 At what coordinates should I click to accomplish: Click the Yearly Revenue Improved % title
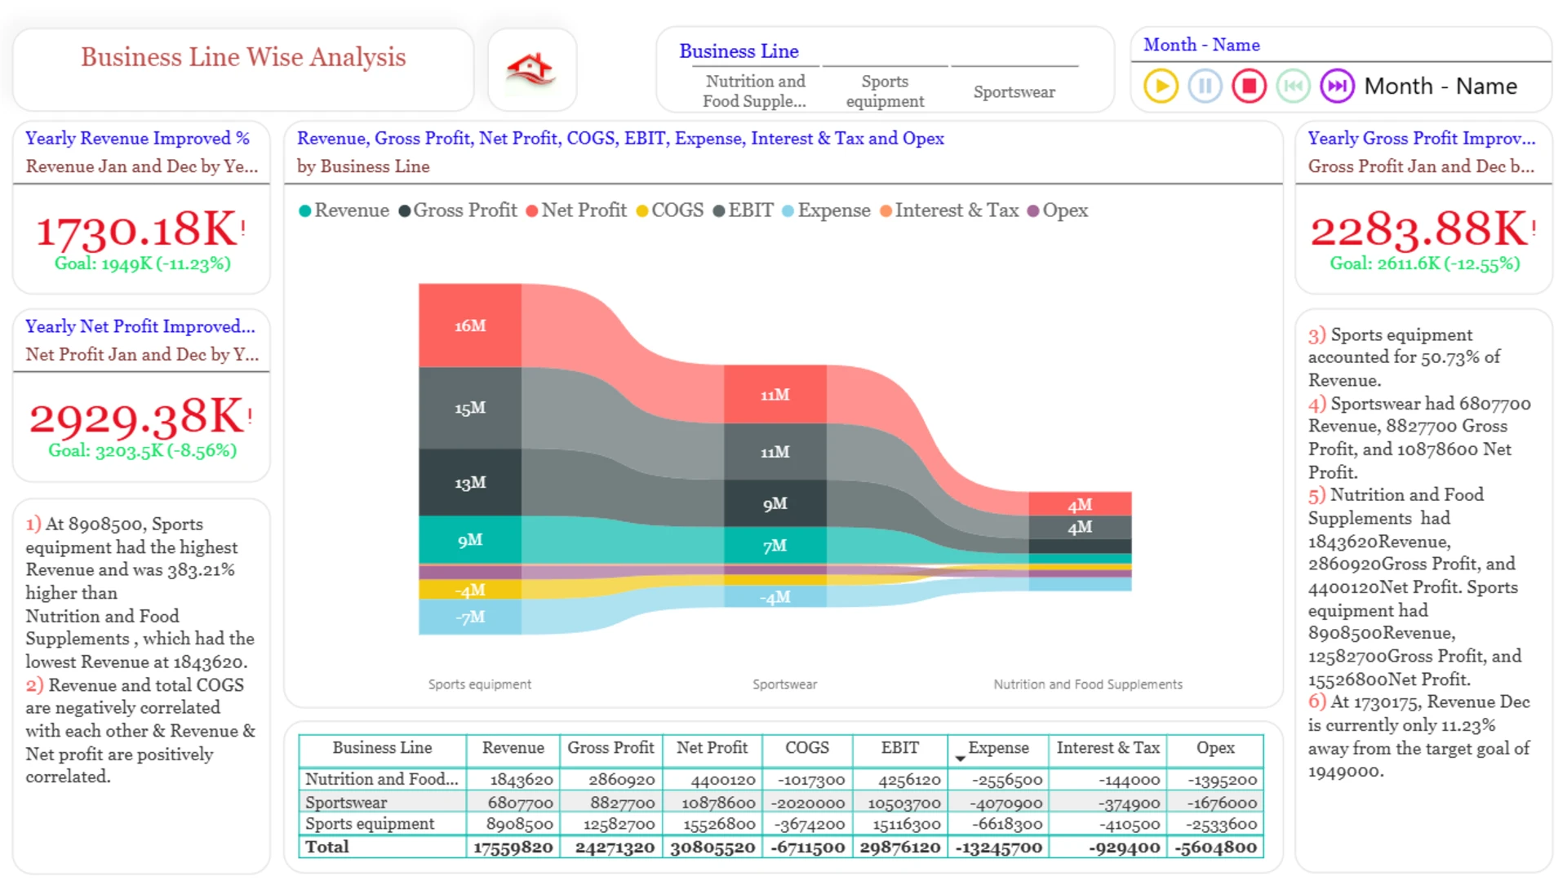[137, 138]
